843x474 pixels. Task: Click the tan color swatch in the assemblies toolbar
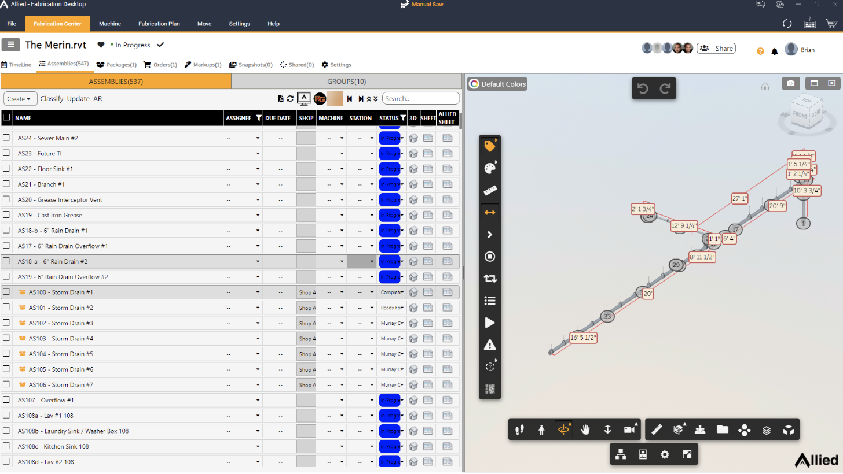[335, 98]
